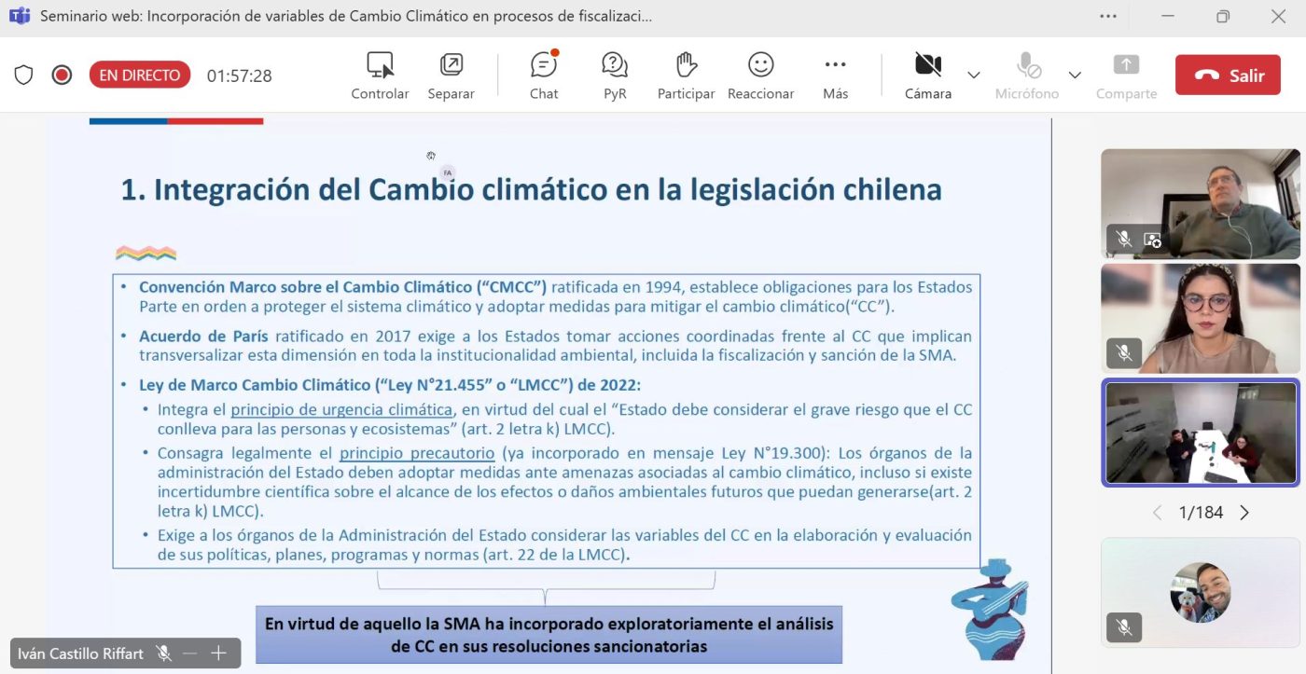Open the Chat panel
The image size is (1306, 674).
[x=544, y=76]
